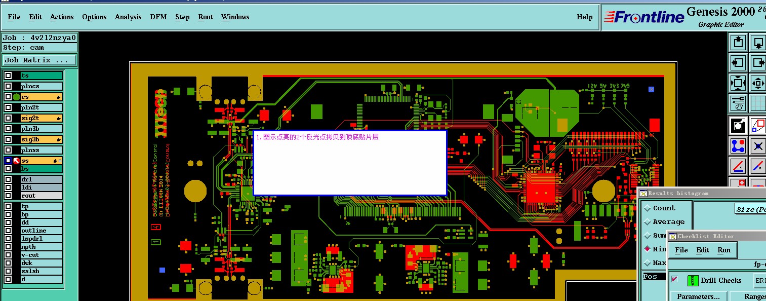
Task: Select the bs layer name
Action: tap(42, 169)
